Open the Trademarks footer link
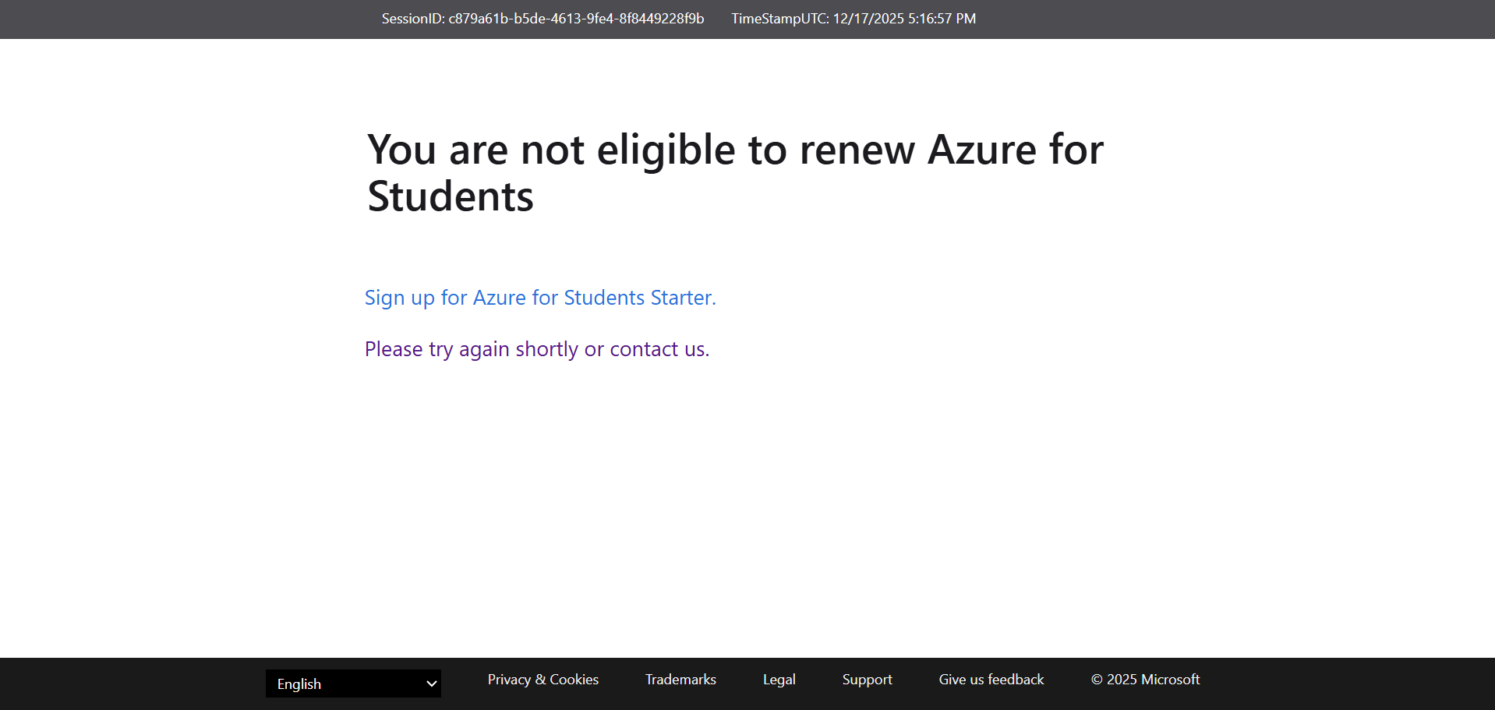The height and width of the screenshot is (710, 1495). 680,680
